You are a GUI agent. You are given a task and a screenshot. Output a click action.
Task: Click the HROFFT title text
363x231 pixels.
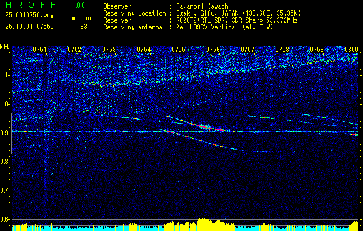36,5
